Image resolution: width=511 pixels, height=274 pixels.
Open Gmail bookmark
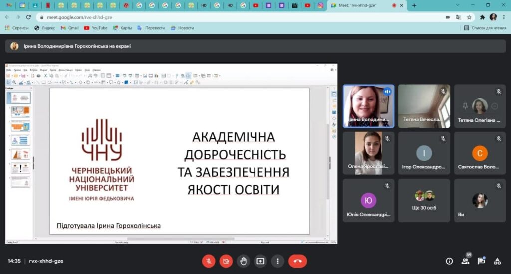click(x=70, y=28)
